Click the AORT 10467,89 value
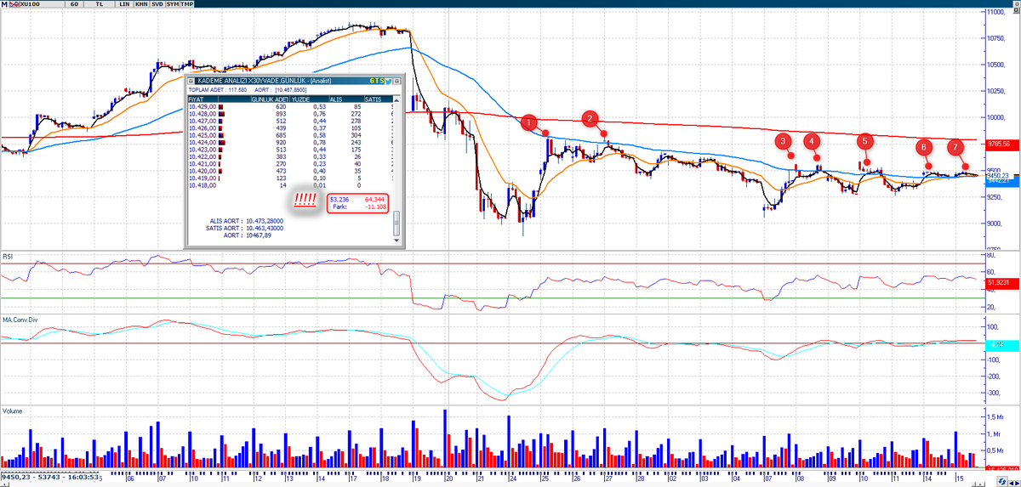This screenshot has width=1021, height=487. point(259,235)
